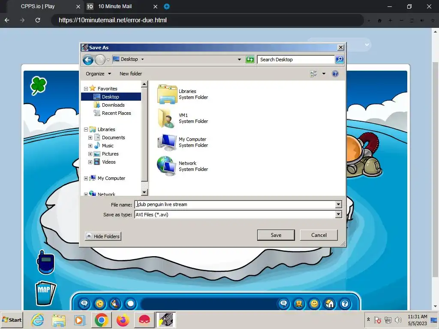The image size is (439, 329).
Task: Click the home igloo icon in game toolbar
Action: (330, 304)
